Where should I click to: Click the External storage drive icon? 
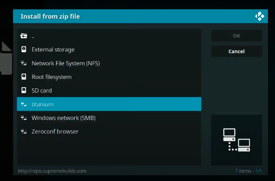[24, 50]
